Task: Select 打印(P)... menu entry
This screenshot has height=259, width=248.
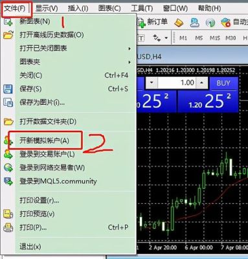Action: [x=76, y=227]
